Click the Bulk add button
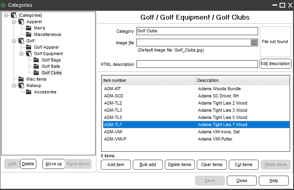The width and height of the screenshot is (294, 190). point(148,165)
